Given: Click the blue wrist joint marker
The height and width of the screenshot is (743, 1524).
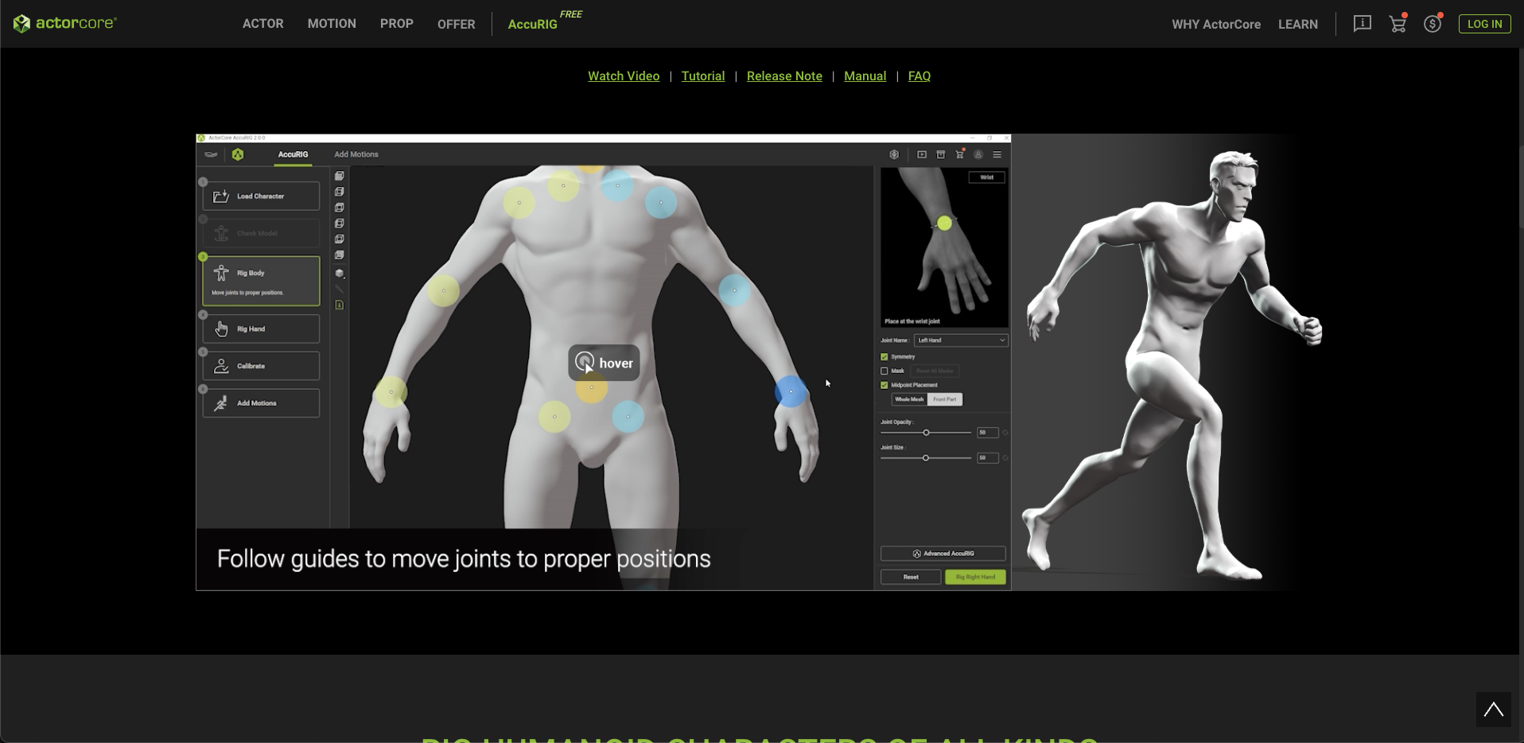Looking at the screenshot, I should click(790, 391).
